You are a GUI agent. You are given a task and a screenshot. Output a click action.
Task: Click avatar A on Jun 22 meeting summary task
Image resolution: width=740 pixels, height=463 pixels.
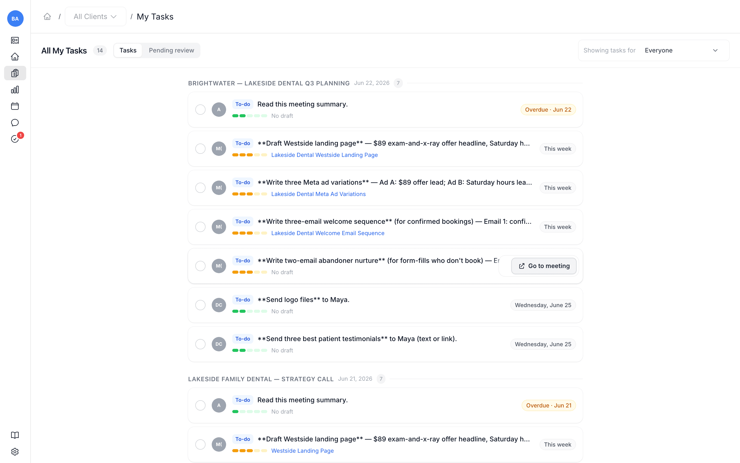click(219, 110)
